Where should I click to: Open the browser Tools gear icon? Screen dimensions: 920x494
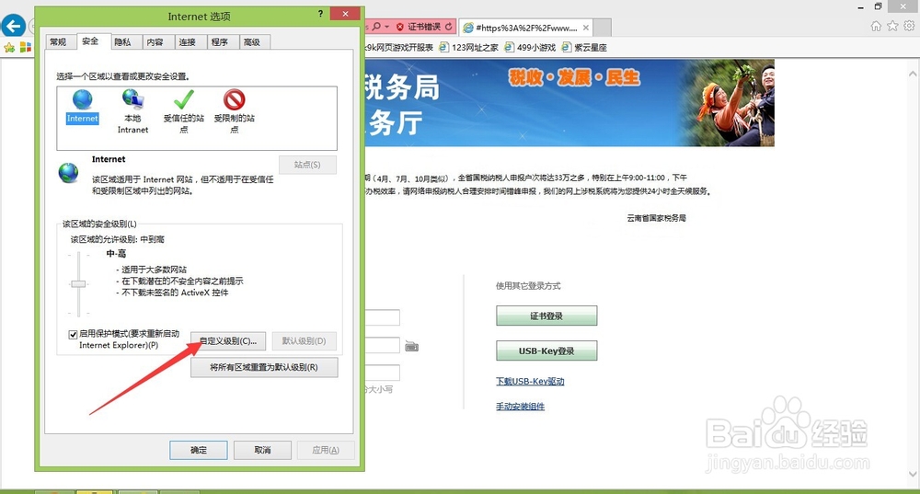(909, 26)
